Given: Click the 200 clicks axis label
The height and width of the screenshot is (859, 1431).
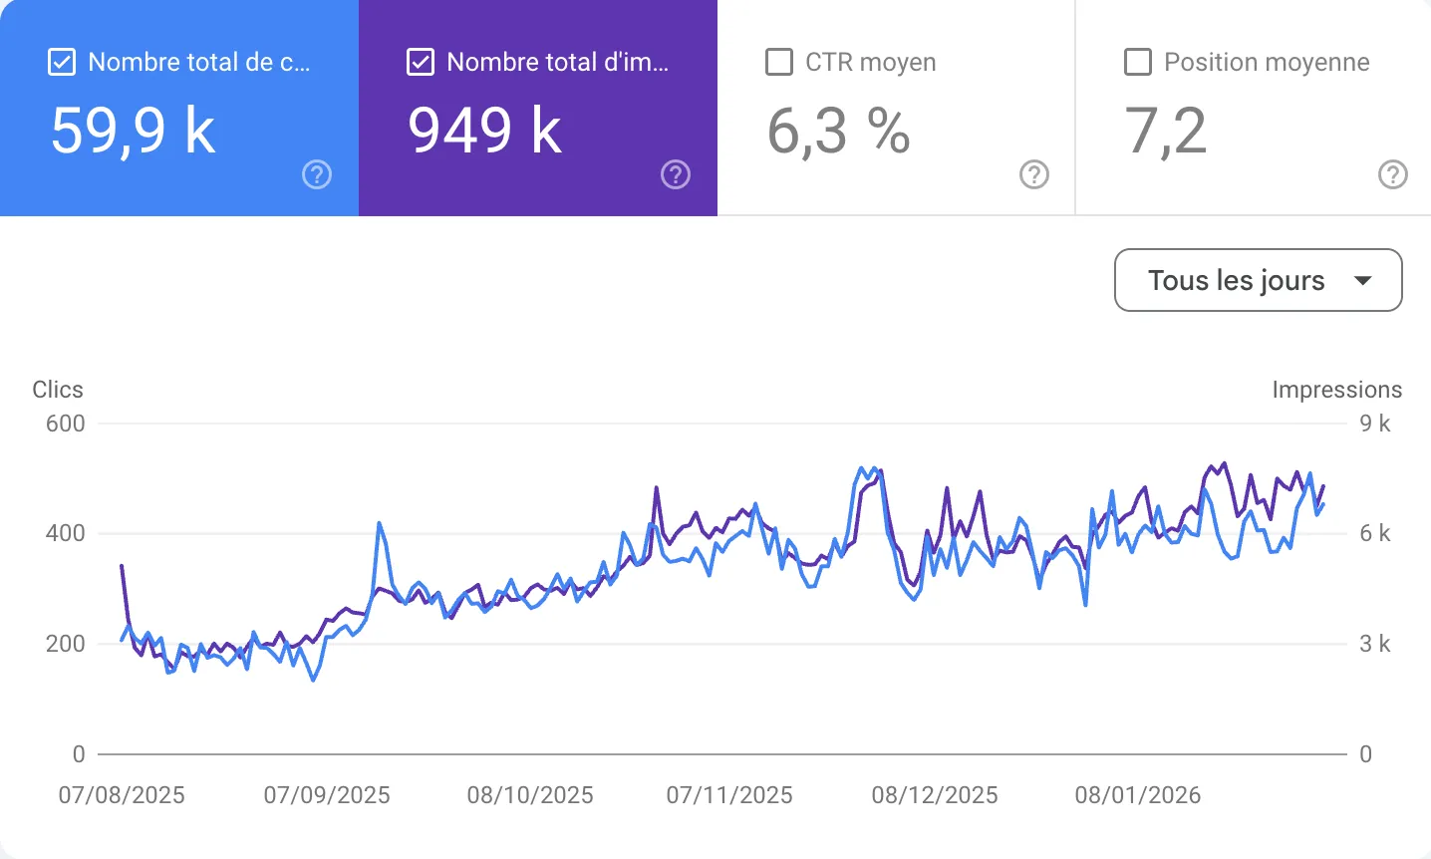Looking at the screenshot, I should coord(66,644).
